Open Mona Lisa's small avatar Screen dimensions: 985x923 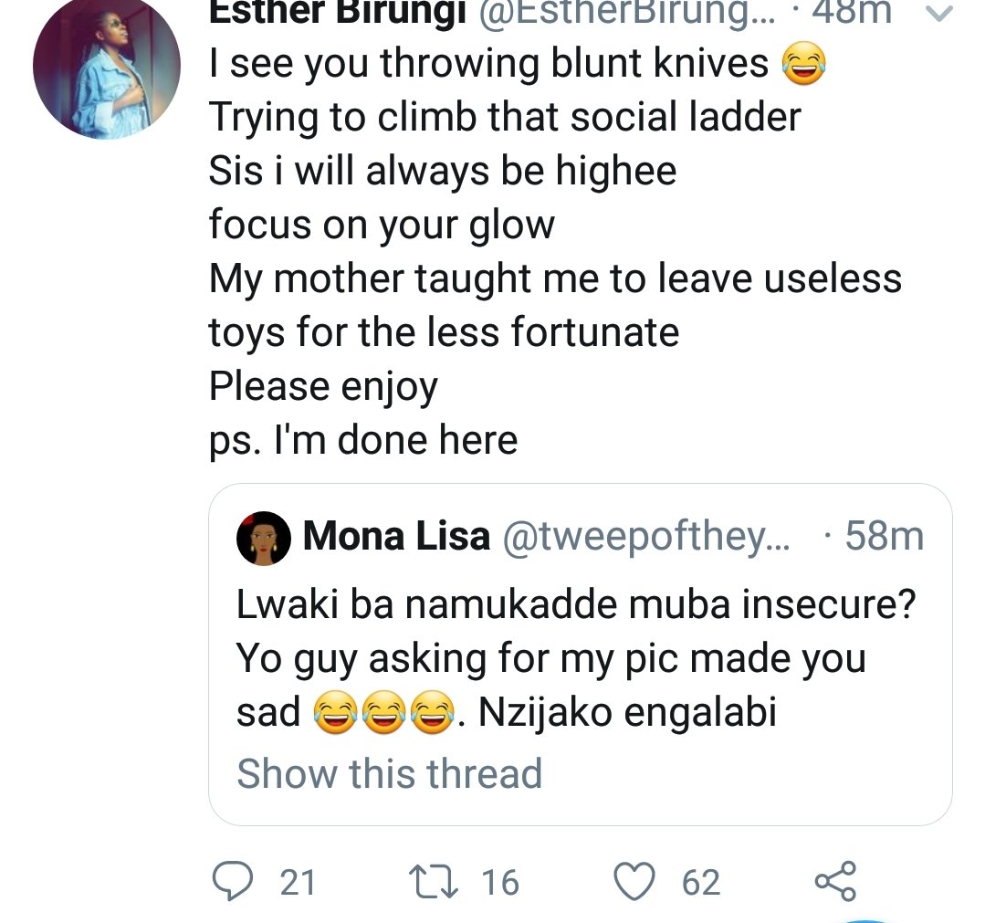(264, 538)
